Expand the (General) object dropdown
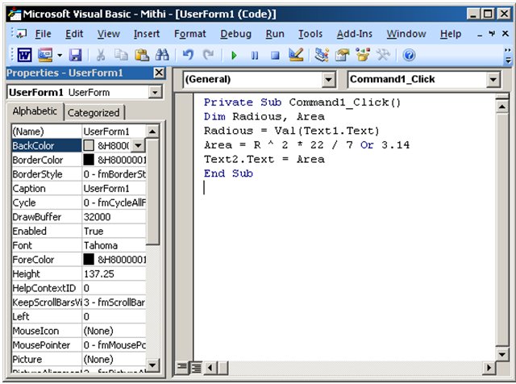Screen dimensions: 516x384 [x=328, y=80]
